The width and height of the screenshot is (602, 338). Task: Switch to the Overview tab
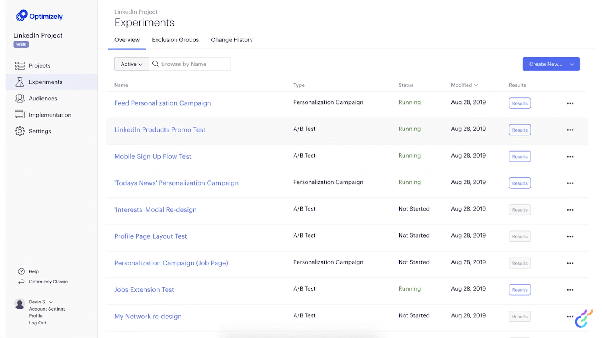(x=127, y=40)
